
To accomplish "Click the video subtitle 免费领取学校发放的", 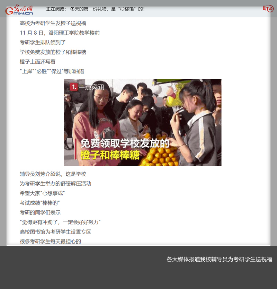I will (125, 144).
